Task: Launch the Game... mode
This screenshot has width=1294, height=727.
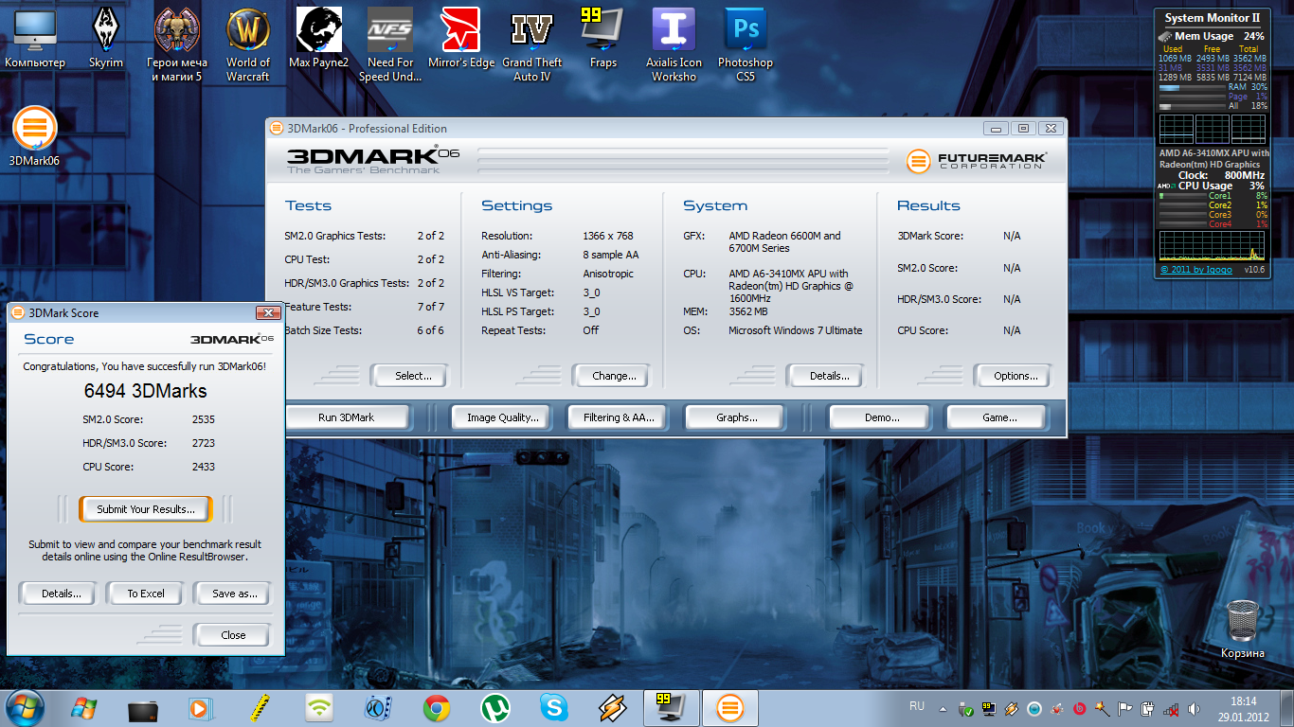Action: click(998, 417)
